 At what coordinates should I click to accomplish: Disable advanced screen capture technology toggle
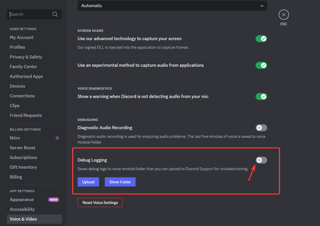coord(261,39)
